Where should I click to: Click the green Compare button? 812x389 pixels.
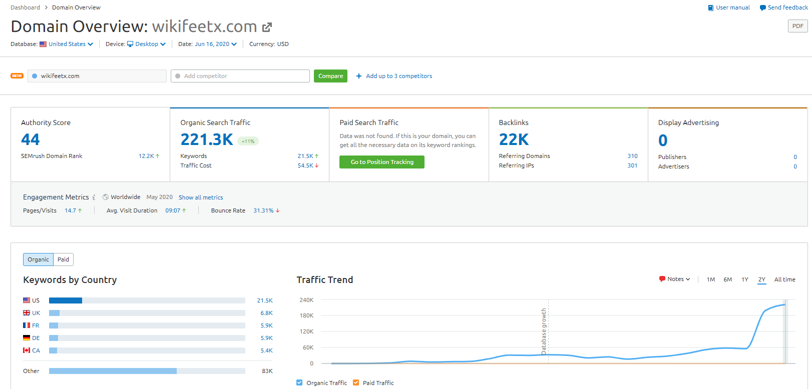coord(330,76)
